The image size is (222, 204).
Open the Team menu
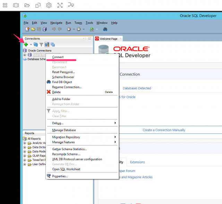[x=78, y=23]
